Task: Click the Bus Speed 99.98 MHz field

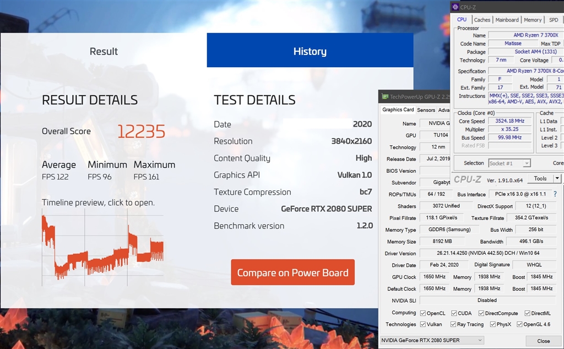Action: point(509,137)
